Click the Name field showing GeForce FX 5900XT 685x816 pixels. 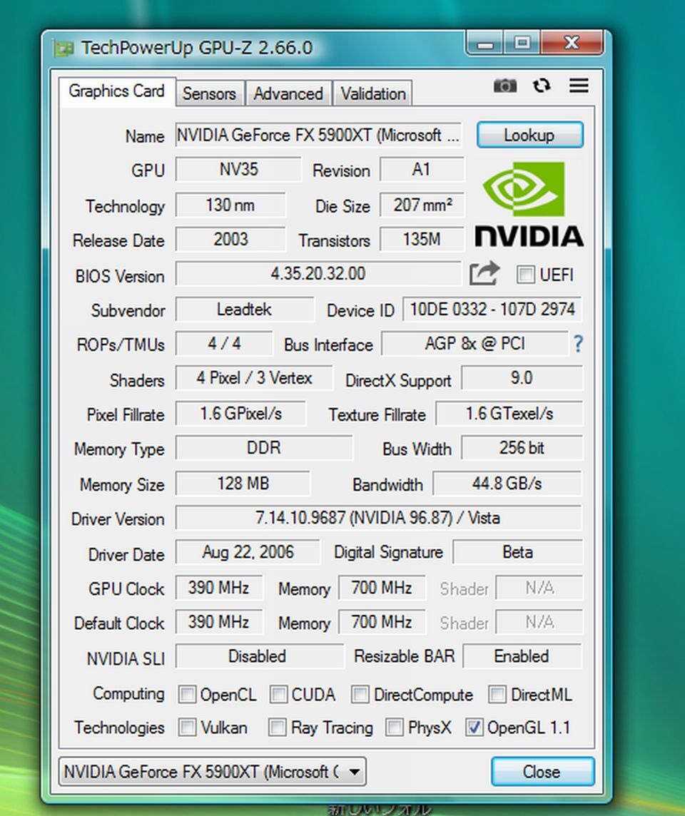pyautogui.click(x=318, y=136)
